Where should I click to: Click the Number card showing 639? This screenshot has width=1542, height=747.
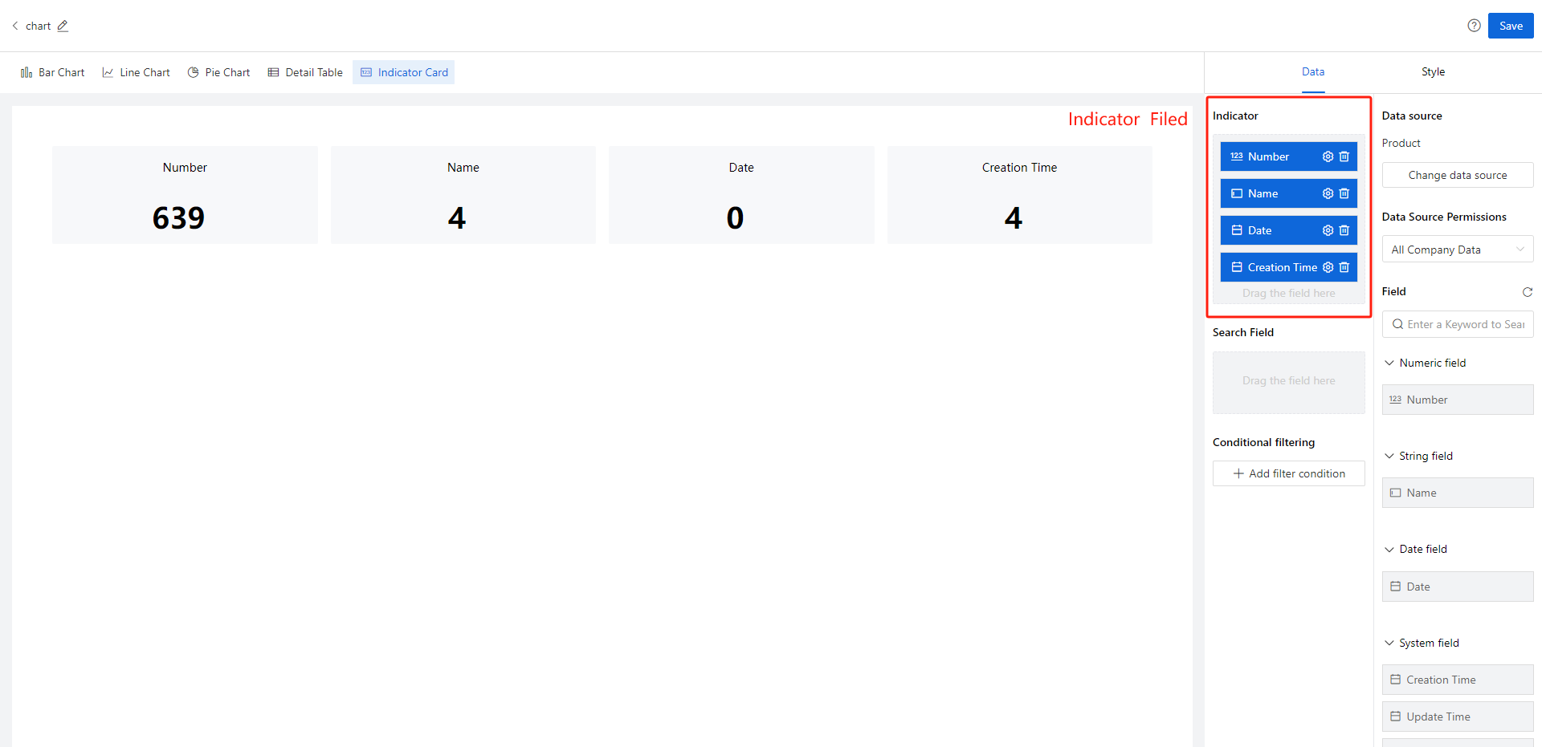pyautogui.click(x=185, y=195)
